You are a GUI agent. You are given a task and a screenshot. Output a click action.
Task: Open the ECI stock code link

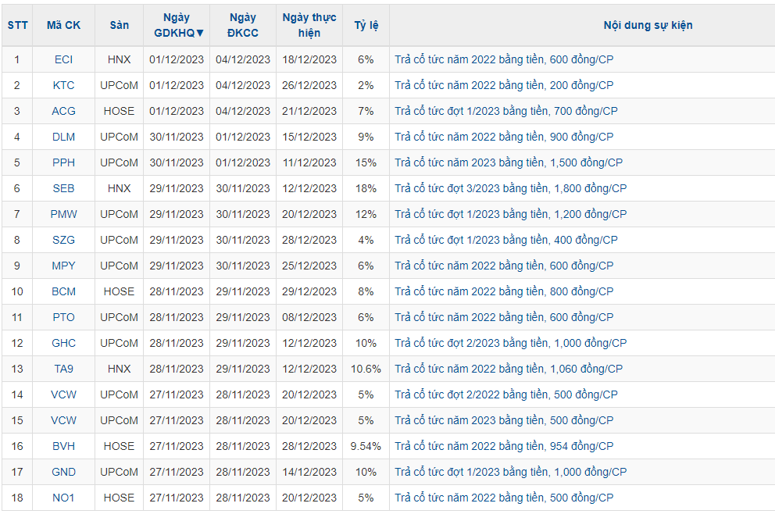(x=63, y=59)
